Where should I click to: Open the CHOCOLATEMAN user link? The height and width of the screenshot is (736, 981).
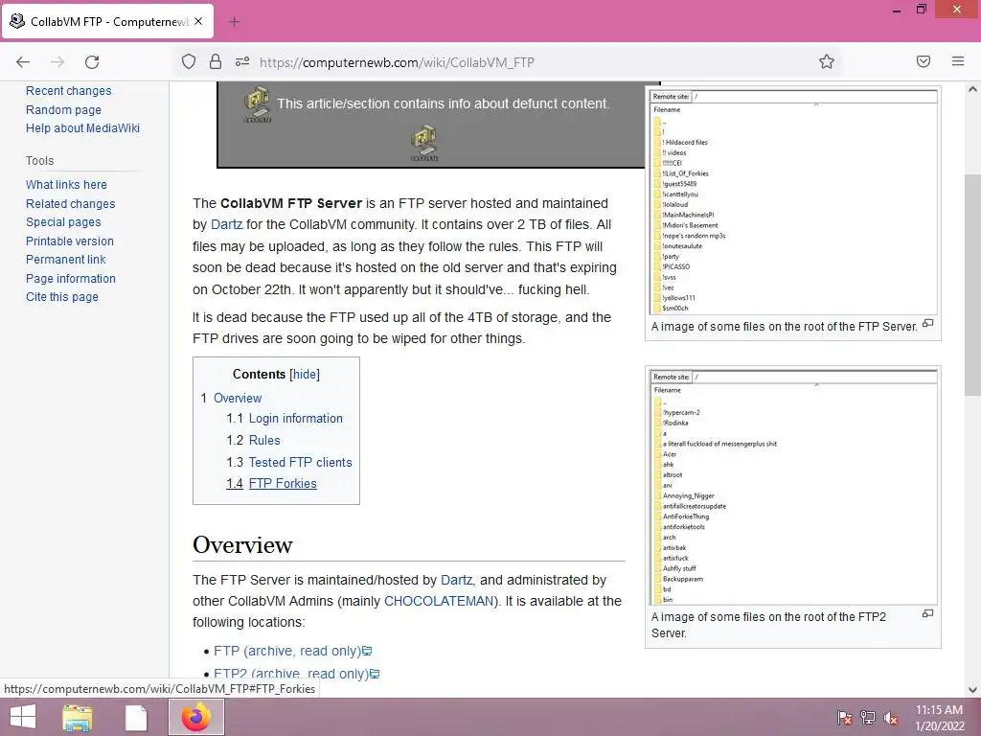pyautogui.click(x=439, y=602)
